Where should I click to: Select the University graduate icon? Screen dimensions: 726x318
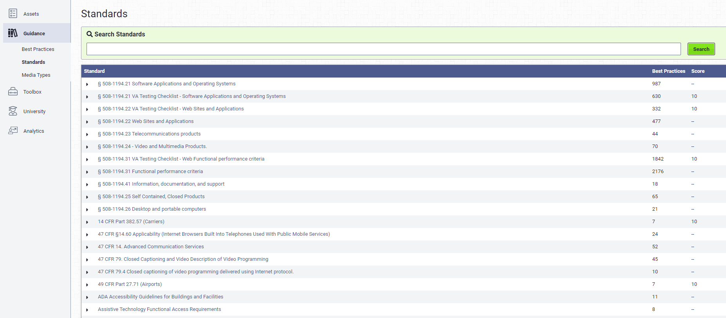(13, 111)
